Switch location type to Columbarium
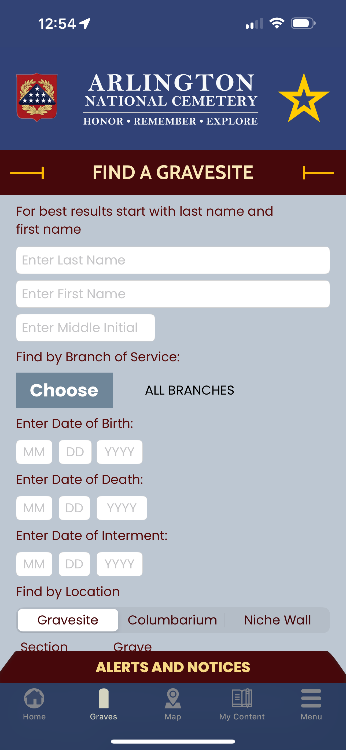The width and height of the screenshot is (346, 750). coord(172,620)
